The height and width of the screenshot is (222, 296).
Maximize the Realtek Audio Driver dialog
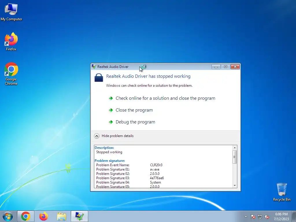[x=225, y=67]
